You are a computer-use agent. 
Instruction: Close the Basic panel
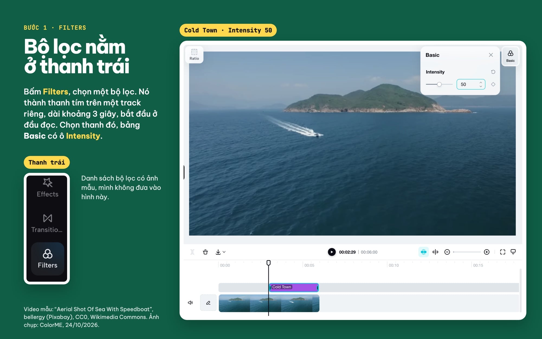point(491,55)
